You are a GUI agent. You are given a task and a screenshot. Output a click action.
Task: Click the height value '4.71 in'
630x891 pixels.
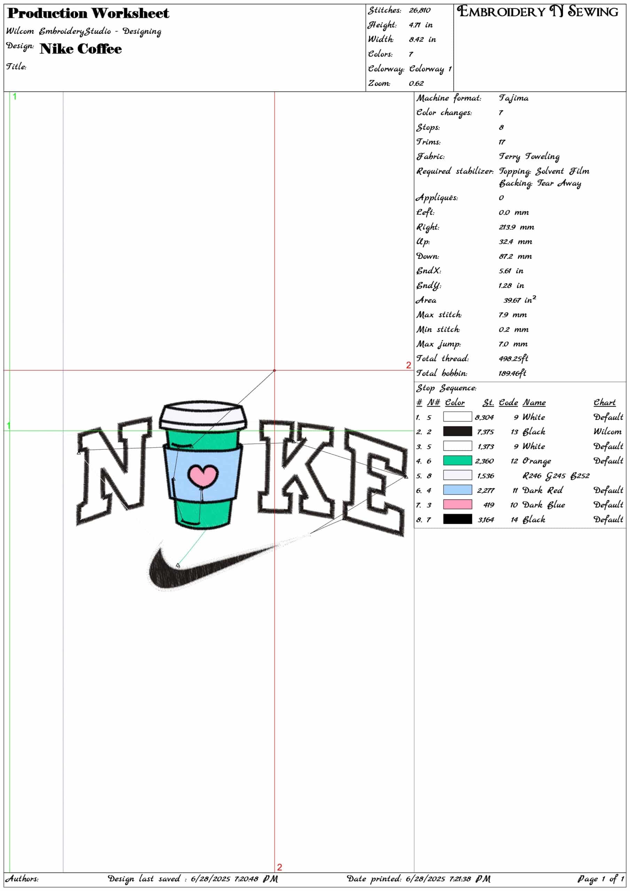click(x=420, y=25)
